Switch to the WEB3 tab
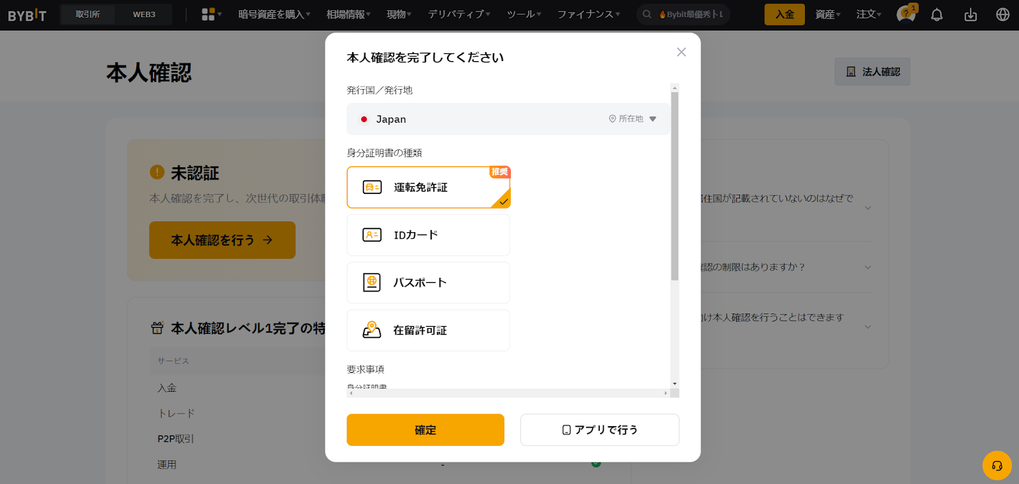 click(x=144, y=14)
